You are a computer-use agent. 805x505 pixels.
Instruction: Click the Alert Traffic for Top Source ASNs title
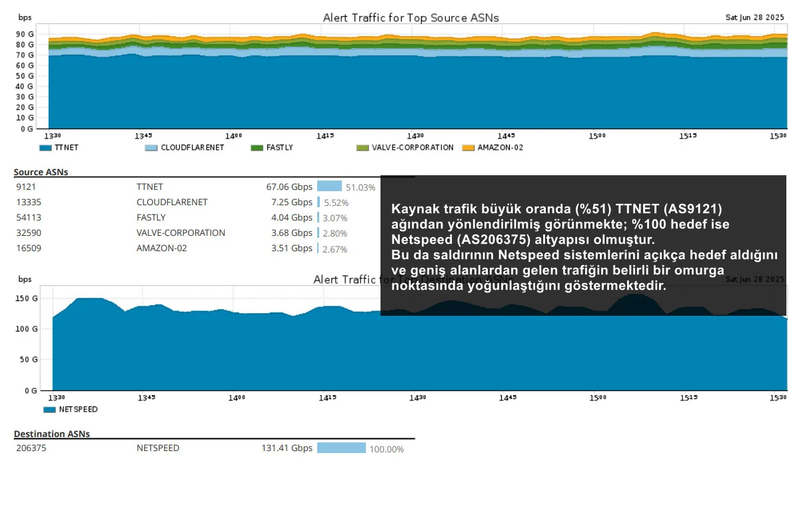[x=411, y=17]
